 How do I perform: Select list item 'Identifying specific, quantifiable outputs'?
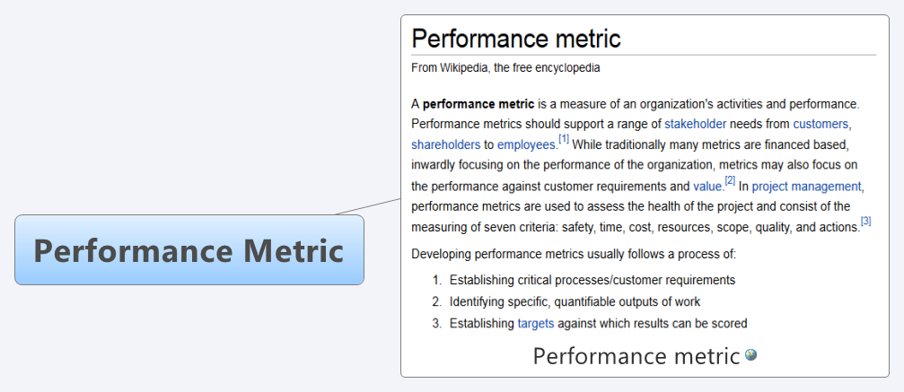pyautogui.click(x=575, y=301)
